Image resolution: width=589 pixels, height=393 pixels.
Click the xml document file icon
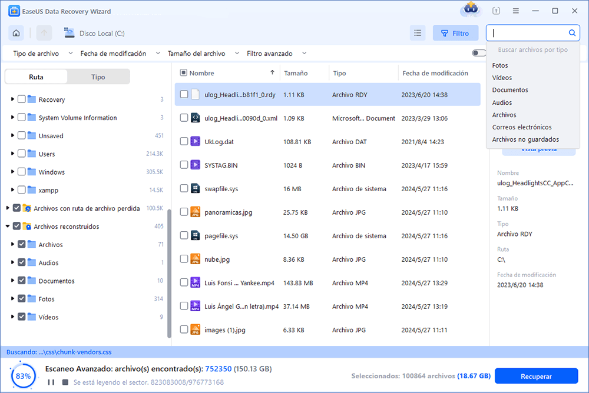(196, 118)
